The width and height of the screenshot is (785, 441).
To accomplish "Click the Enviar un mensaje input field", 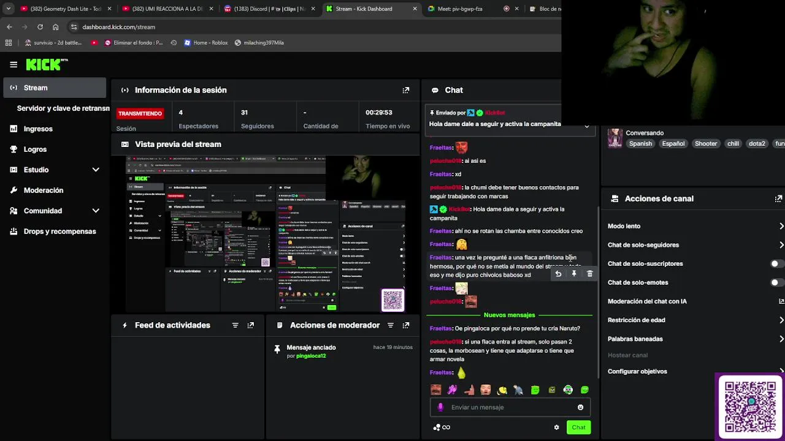I will (x=510, y=407).
